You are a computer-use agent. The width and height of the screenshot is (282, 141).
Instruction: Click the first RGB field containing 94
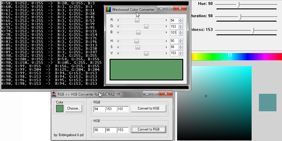click(x=99, y=109)
